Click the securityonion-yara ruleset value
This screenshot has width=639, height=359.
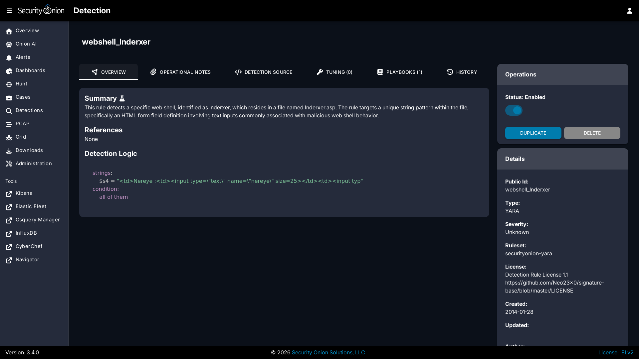tap(529, 253)
